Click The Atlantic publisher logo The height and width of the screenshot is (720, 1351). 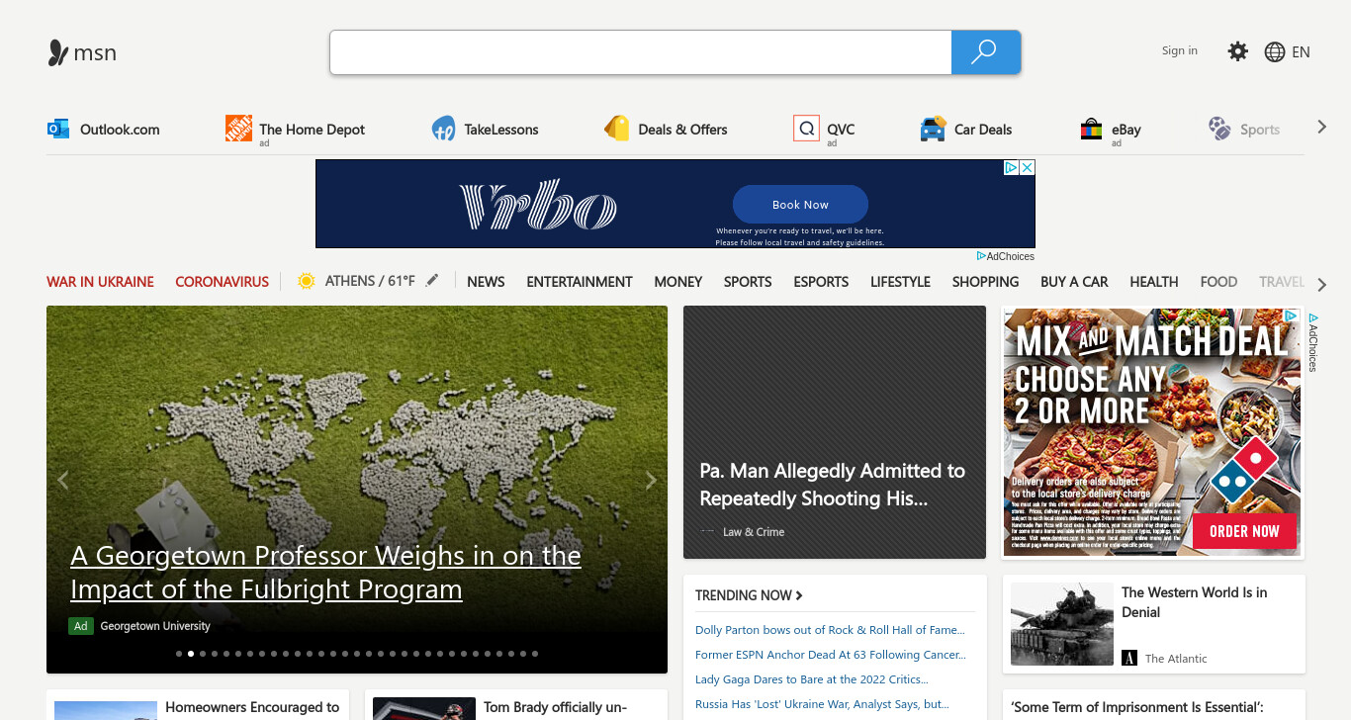[x=1129, y=658]
